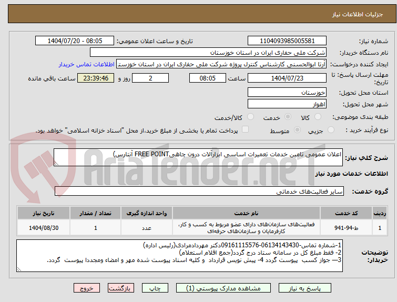
Task: Select the جزیی purchase type radio
Action: [x=331, y=130]
